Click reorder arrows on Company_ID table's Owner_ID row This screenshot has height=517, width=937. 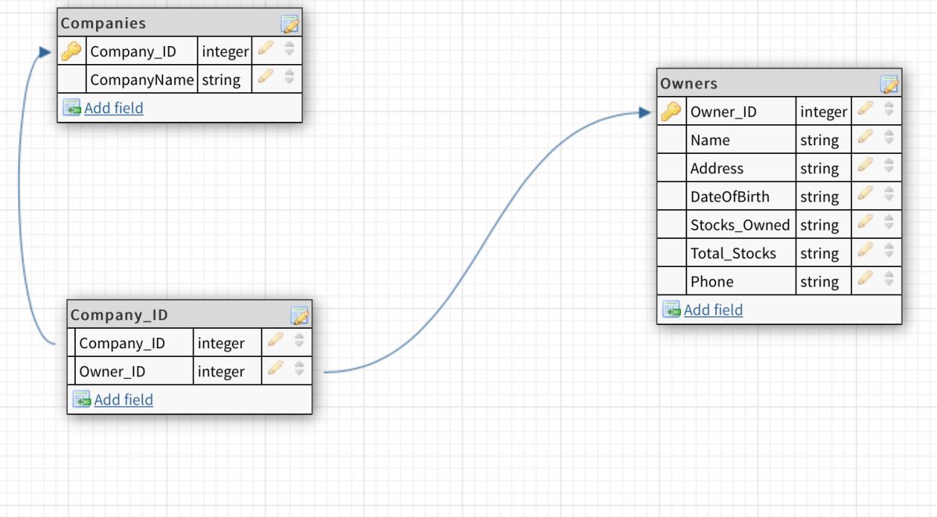(299, 369)
